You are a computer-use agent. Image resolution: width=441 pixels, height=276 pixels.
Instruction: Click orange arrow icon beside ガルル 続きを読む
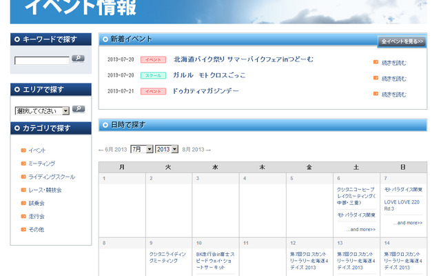[x=376, y=78]
